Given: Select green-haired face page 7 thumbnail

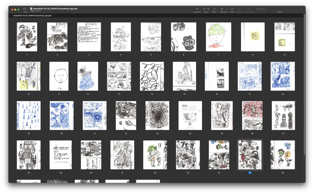Looking at the screenshot, I should click(x=218, y=37).
